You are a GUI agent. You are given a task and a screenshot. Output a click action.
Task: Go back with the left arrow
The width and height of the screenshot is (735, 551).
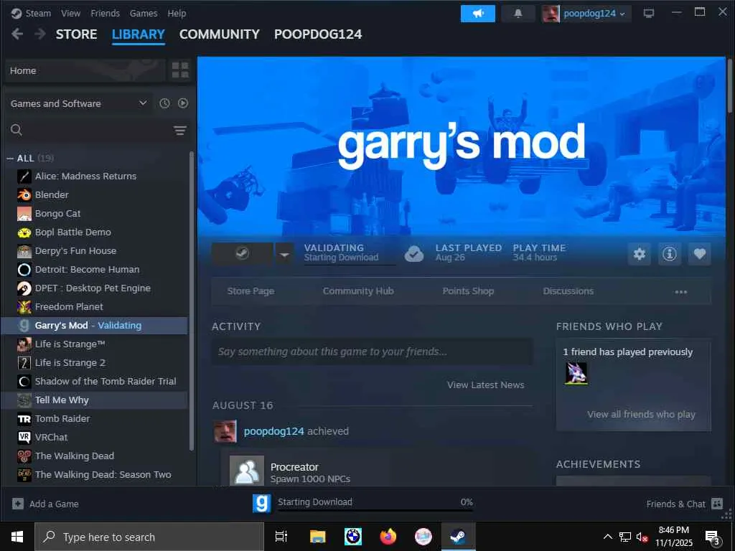17,34
